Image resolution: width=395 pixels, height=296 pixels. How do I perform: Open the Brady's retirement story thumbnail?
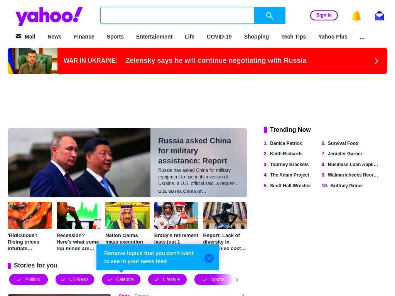[x=176, y=215]
